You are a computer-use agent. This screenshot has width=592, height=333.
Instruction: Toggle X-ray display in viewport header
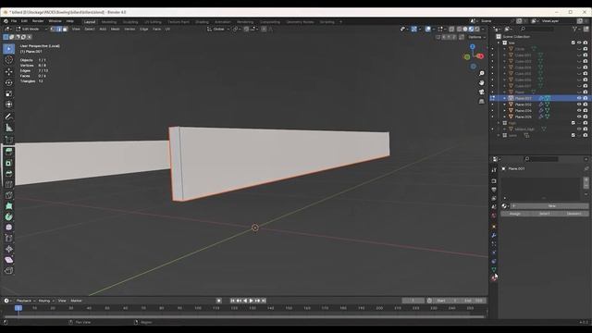tap(451, 29)
